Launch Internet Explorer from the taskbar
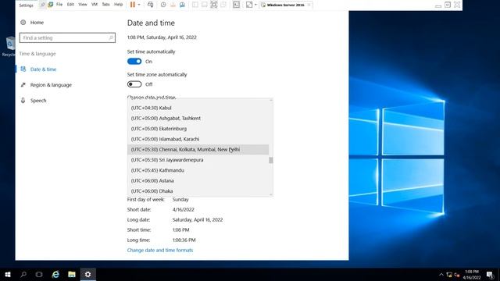The image size is (500, 281). coord(55,274)
